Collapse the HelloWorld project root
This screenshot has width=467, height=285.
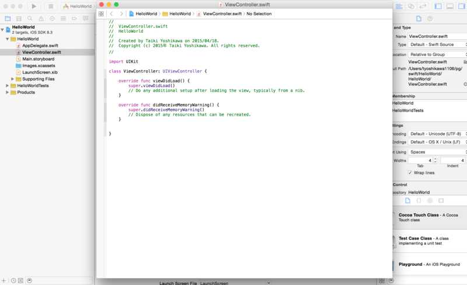tap(2, 29)
